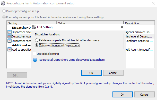Click the Value column header
Viewport: 157px width, 100px height.
click(90, 23)
